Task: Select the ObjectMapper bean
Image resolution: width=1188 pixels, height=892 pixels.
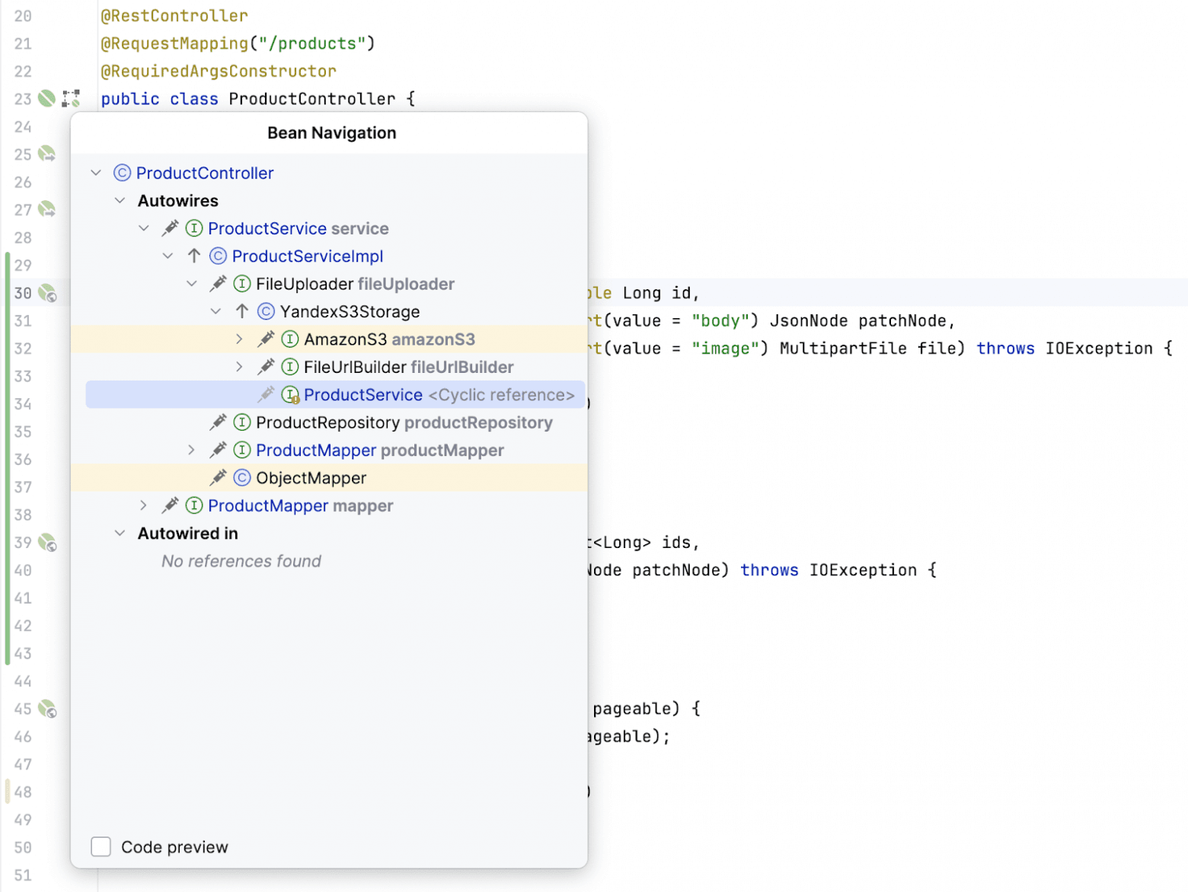Action: 311,478
